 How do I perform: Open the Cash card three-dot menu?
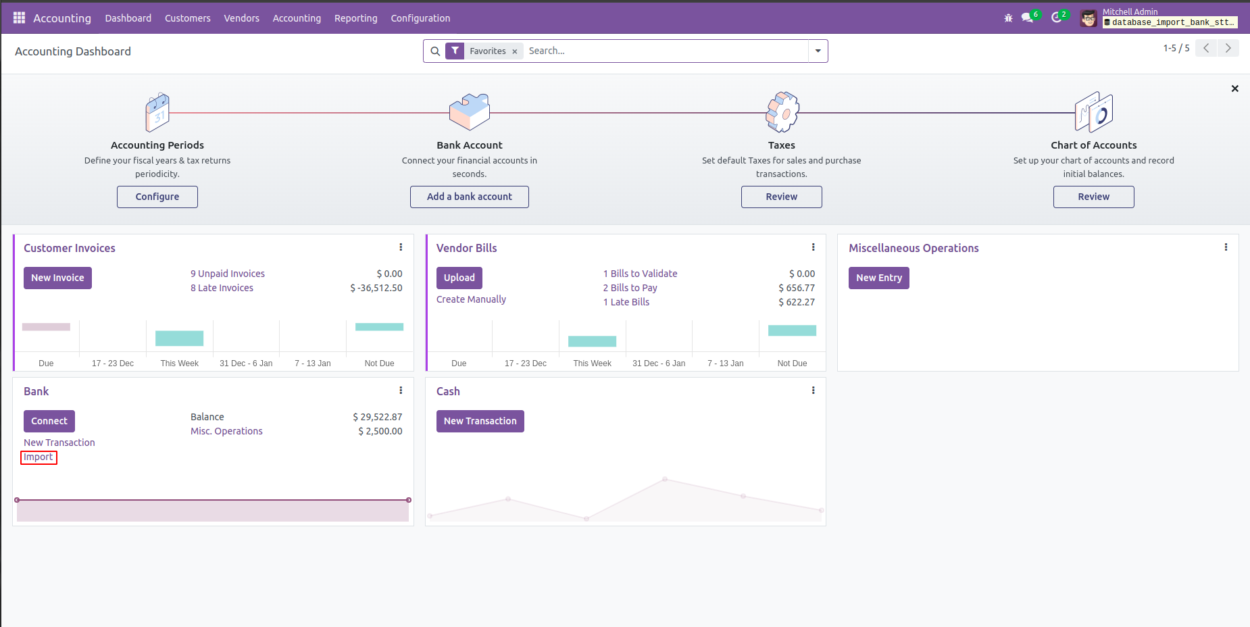point(814,391)
